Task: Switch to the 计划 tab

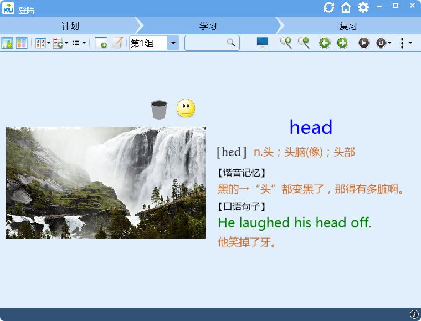Action: click(x=70, y=26)
